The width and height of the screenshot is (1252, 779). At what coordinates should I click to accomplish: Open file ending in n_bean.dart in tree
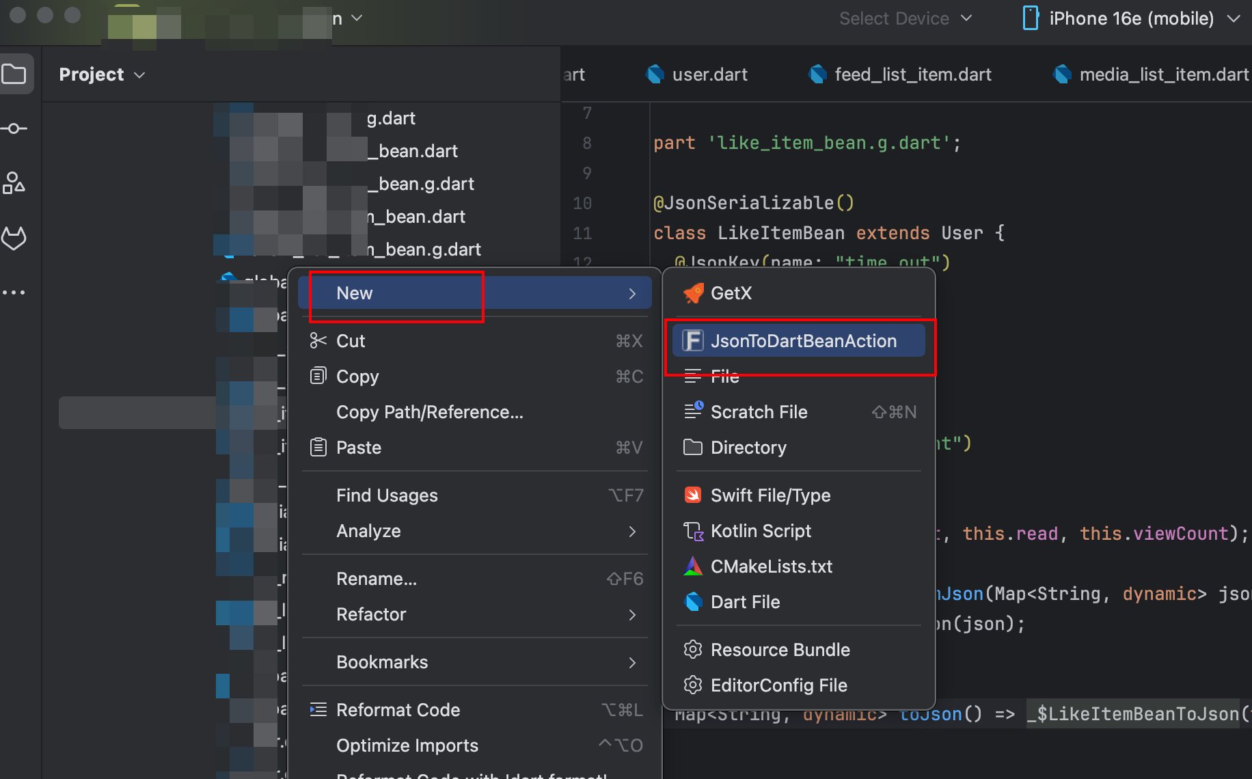pyautogui.click(x=417, y=217)
